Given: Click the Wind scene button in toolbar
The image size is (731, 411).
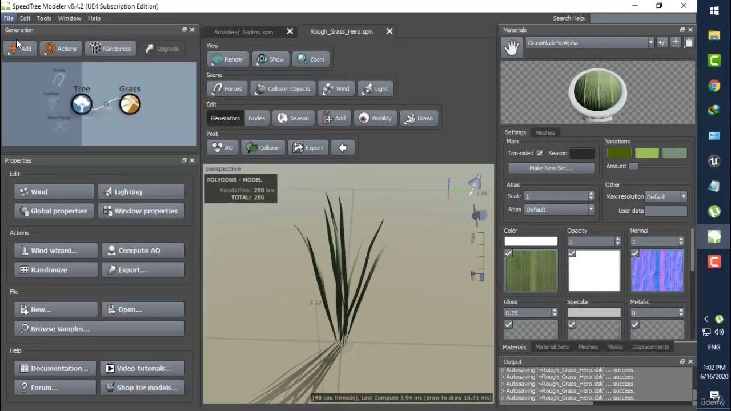Looking at the screenshot, I should tap(336, 89).
